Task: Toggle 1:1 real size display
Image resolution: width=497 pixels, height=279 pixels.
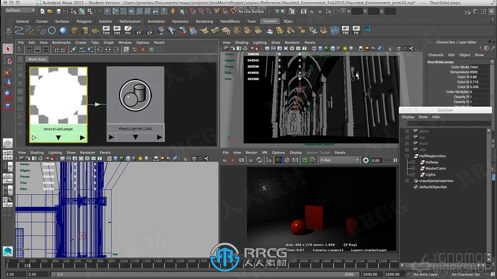Action: coord(295,160)
